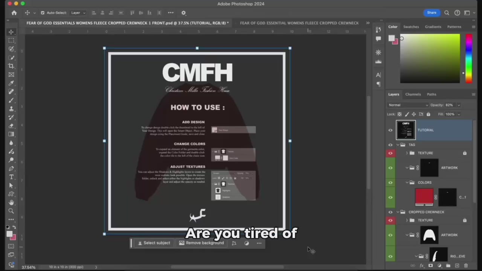Open the Layers panel menu

473,94
